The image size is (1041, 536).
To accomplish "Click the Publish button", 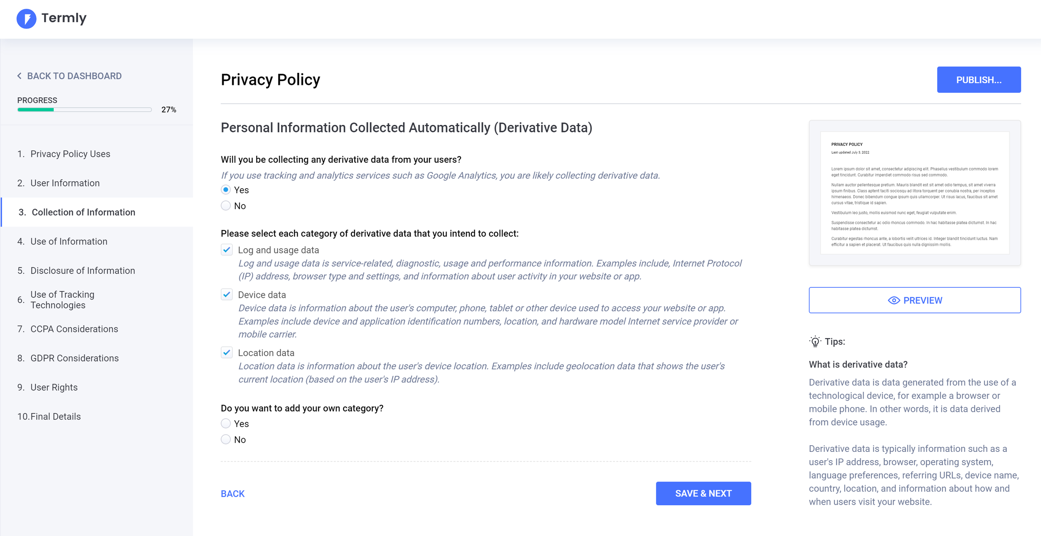I will coord(979,80).
